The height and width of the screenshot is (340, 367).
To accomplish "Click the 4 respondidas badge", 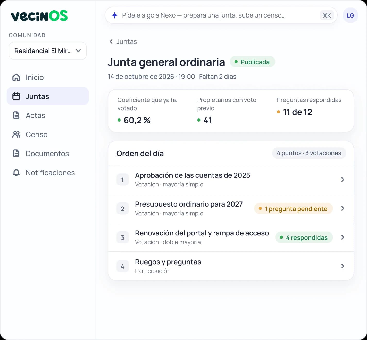I will click(x=304, y=237).
